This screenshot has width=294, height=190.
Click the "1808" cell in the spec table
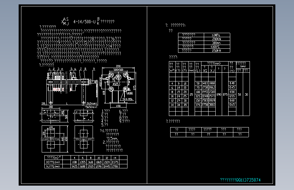[212, 84]
